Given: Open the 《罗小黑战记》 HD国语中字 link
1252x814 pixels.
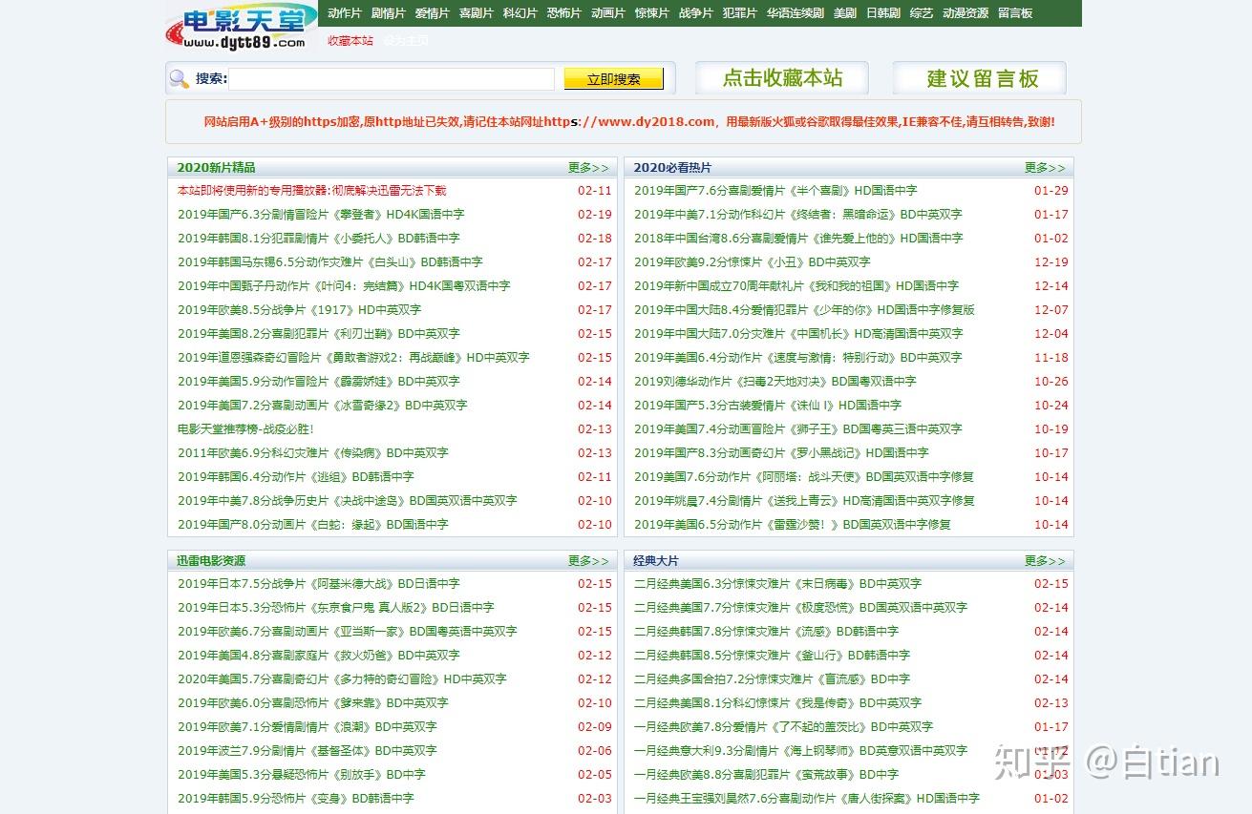Looking at the screenshot, I should (x=781, y=452).
